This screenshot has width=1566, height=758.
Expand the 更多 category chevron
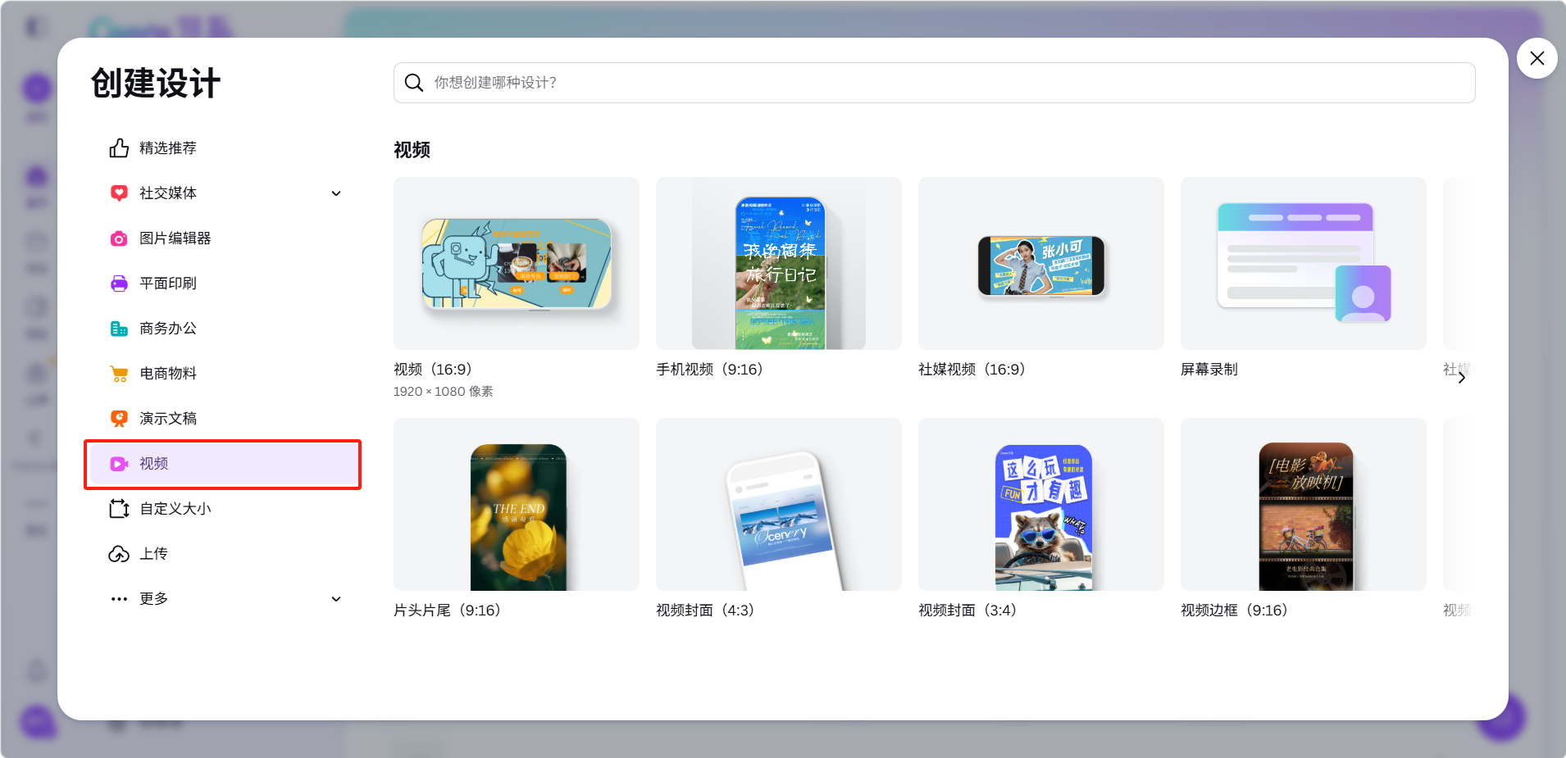[x=336, y=599]
